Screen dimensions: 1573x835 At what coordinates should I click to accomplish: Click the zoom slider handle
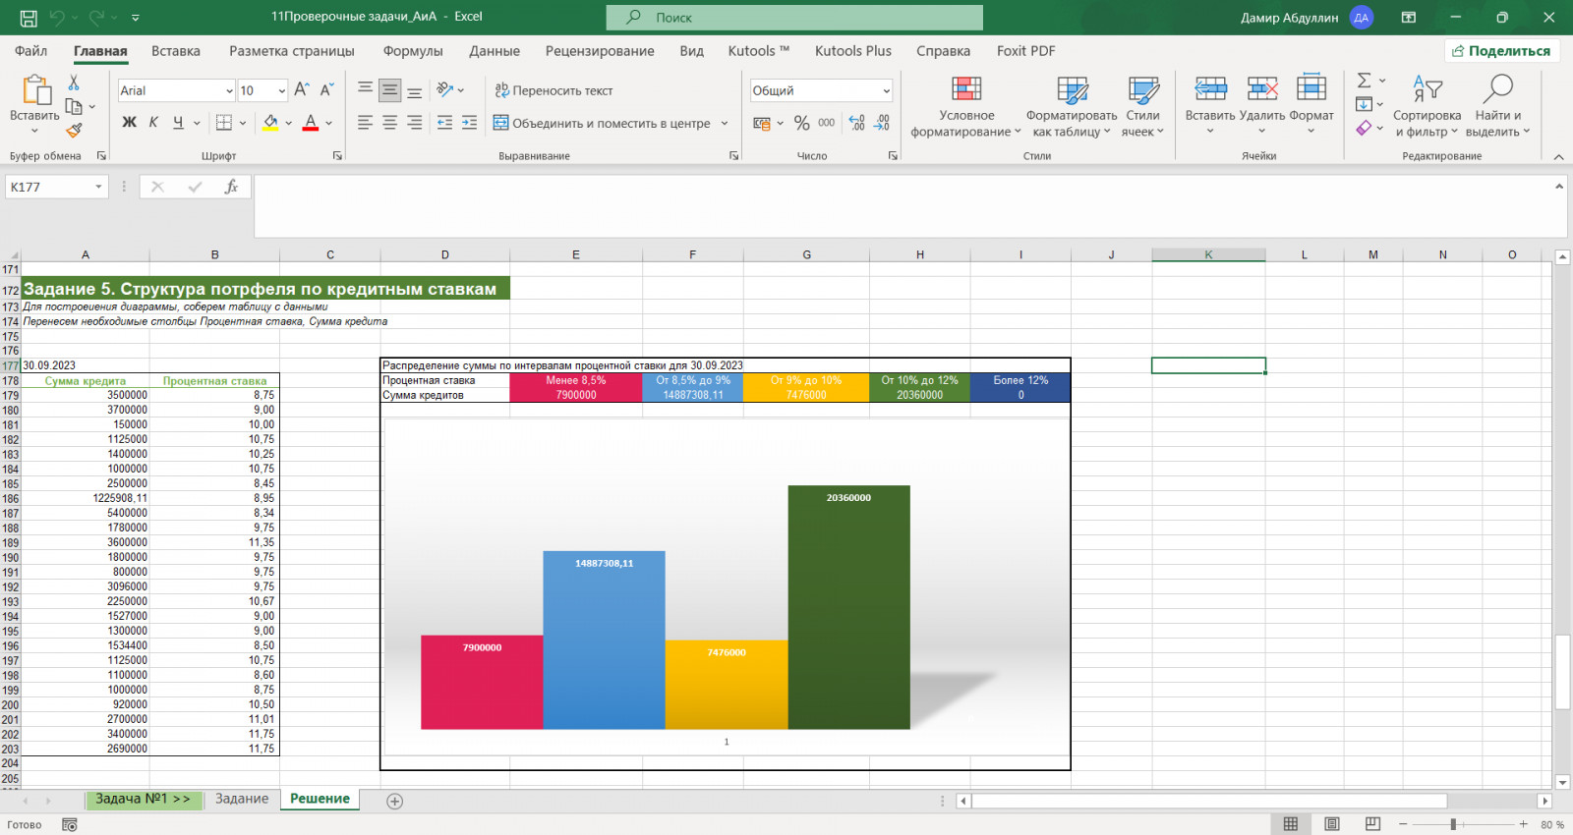[x=1453, y=824]
